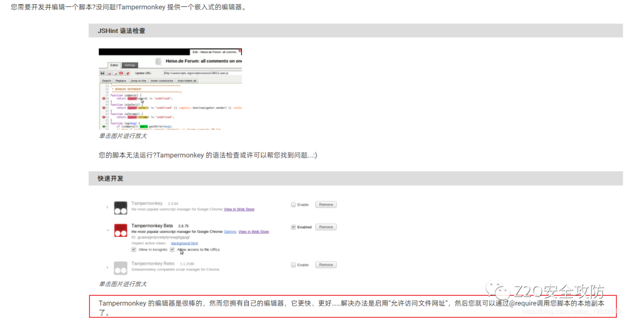Expand the Tampermonkey 2.5.64 extension details
Image resolution: width=625 pixels, height=319 pixels.
[107, 207]
